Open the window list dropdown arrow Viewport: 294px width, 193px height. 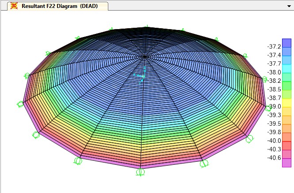click(289, 6)
